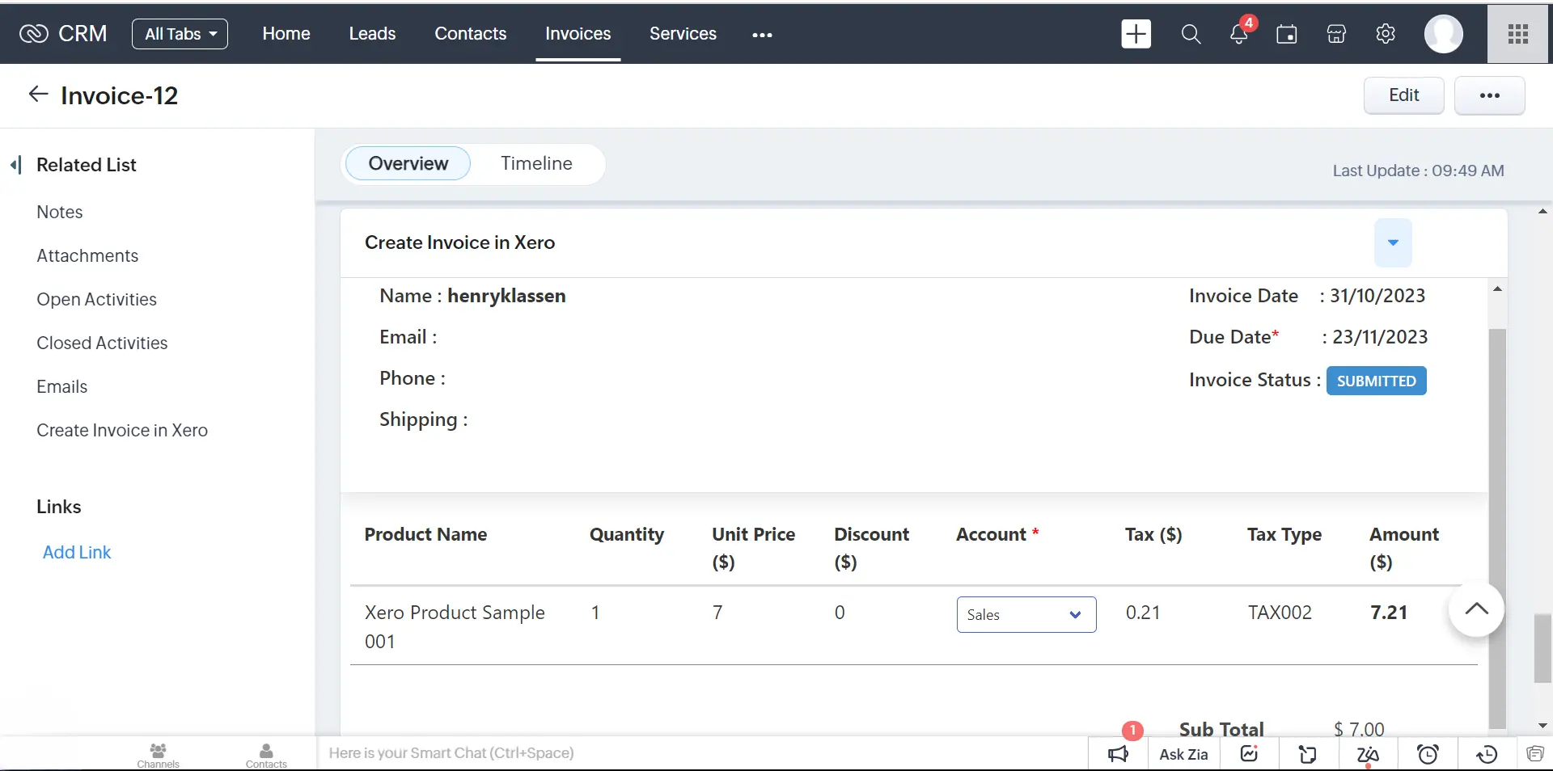Expand the All Tabs dropdown
This screenshot has width=1553, height=771.
180,34
